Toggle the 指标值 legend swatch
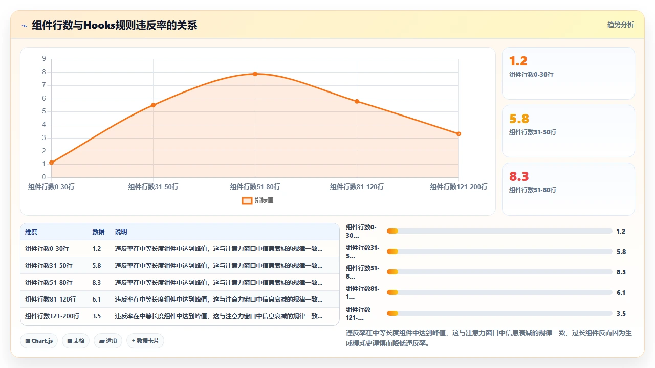The width and height of the screenshot is (655, 368). tap(247, 200)
